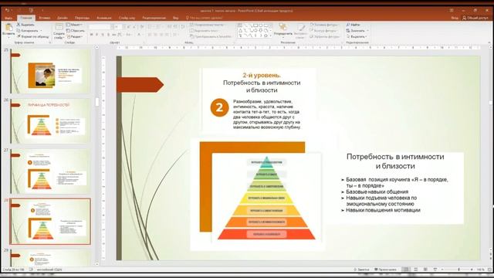Toggle Bold formatting in font group
This screenshot has height=278, width=494.
[91, 34]
